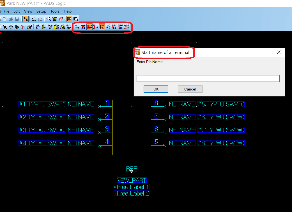Click the Undo arrow icon
The height and width of the screenshot is (212, 292).
34,19
